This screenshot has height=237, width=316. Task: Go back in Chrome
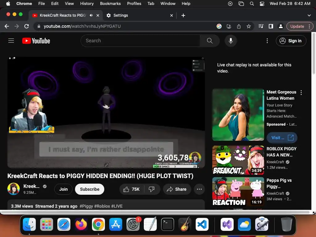pos(7,26)
